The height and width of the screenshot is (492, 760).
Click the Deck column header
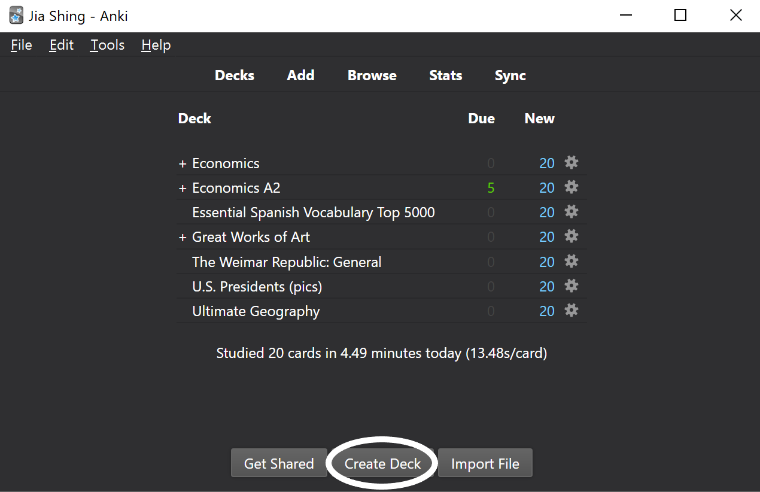click(194, 119)
